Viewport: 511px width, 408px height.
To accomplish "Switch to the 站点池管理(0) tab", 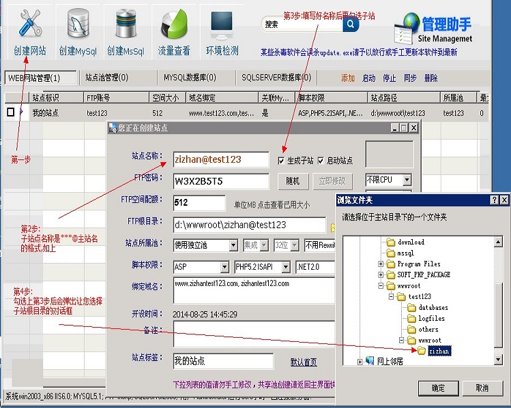I will 106,78.
